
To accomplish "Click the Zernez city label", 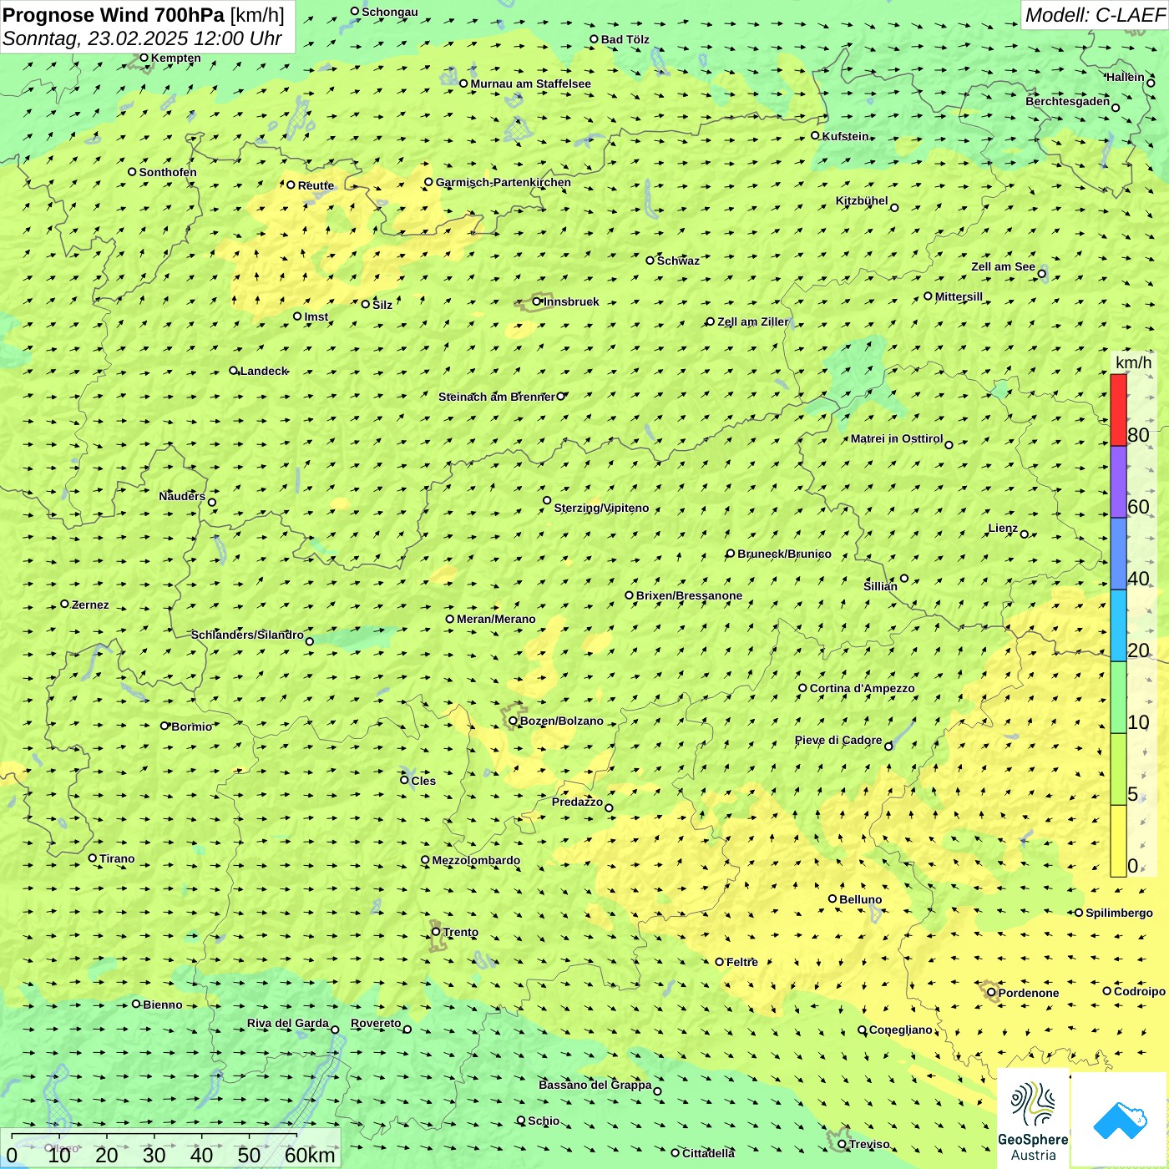I will (90, 605).
